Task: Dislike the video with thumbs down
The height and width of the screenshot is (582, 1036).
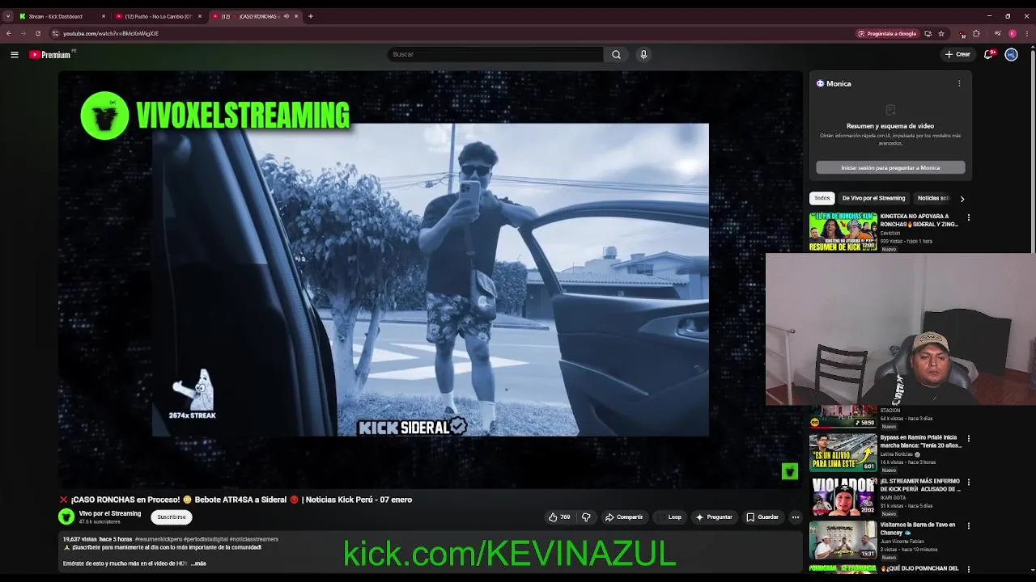Action: 586,517
